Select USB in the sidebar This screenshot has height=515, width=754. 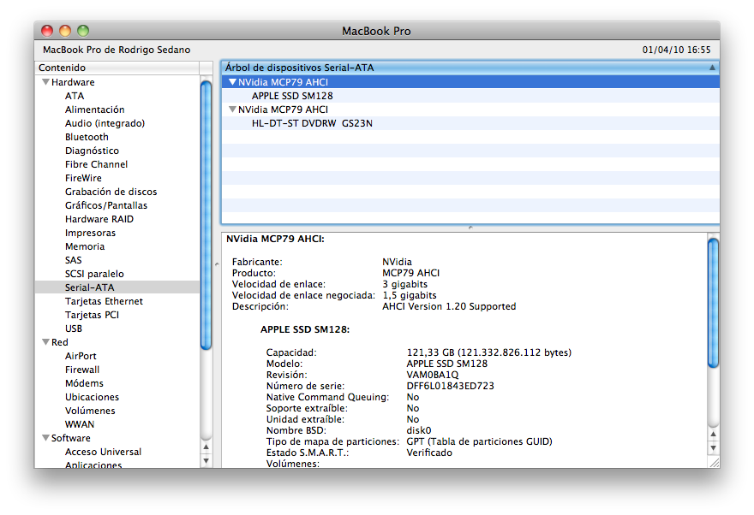(x=74, y=329)
